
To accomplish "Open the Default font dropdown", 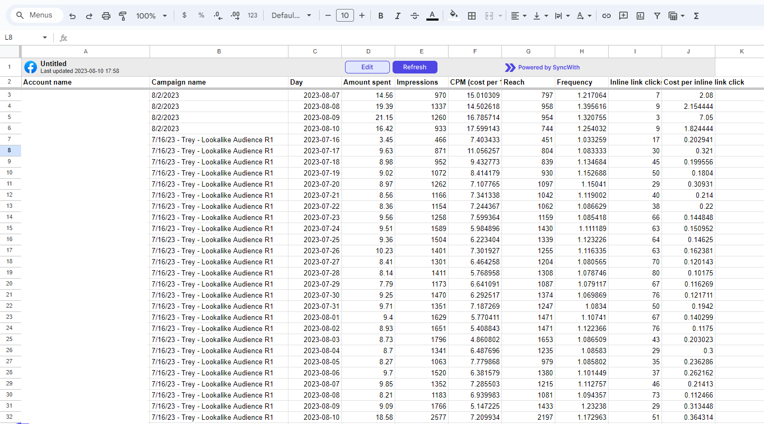I will pos(291,16).
